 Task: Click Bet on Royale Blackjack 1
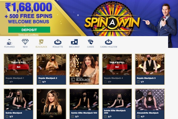pos(19,67)
